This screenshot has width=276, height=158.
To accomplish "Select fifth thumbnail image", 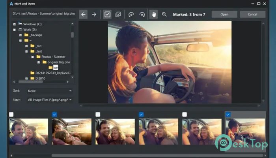I will [202, 132].
